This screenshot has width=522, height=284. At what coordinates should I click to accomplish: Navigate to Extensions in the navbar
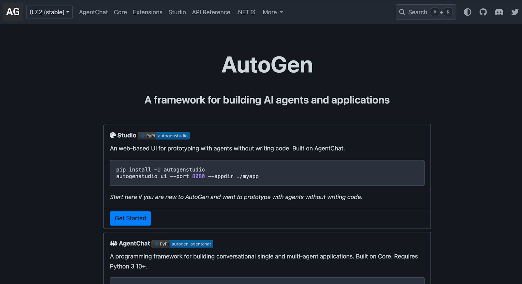(x=147, y=12)
